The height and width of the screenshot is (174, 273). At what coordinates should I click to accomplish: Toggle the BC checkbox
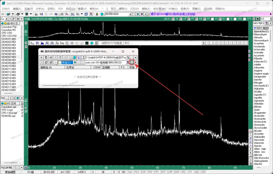(220, 19)
